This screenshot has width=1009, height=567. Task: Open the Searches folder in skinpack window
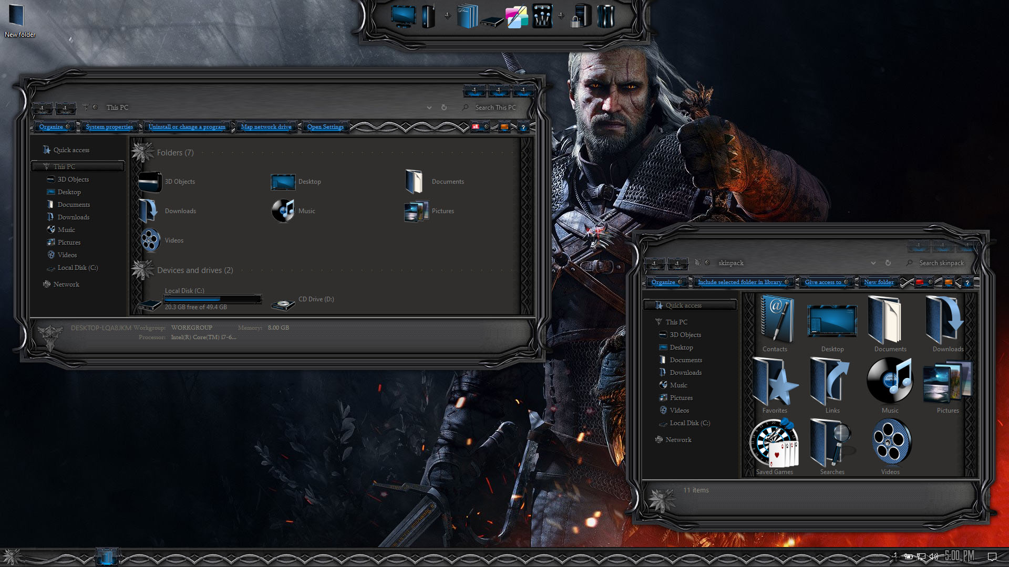pos(831,444)
